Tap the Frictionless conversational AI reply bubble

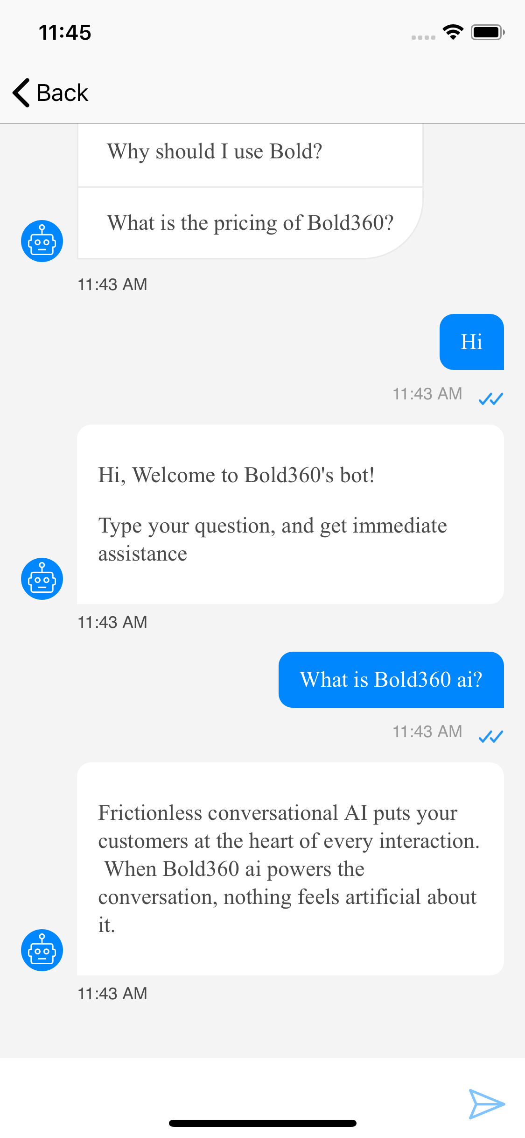[x=290, y=868]
